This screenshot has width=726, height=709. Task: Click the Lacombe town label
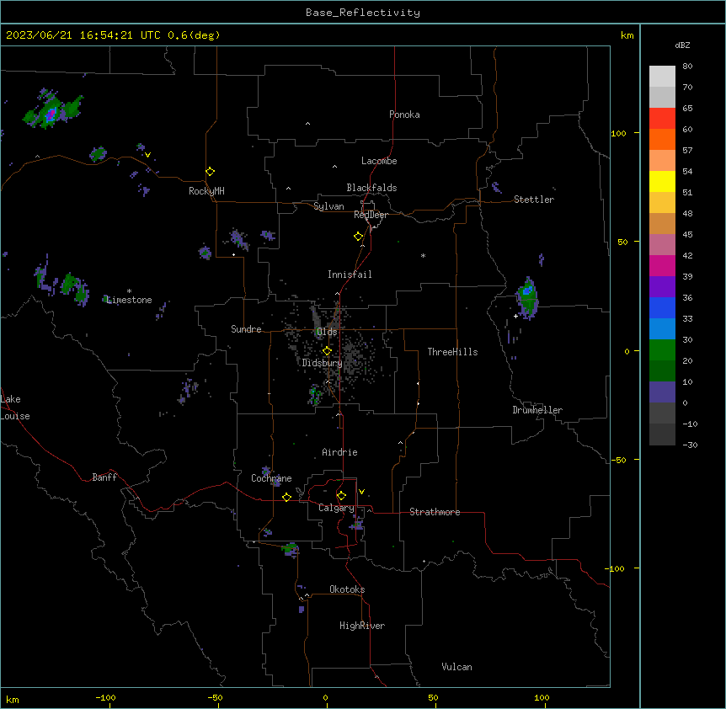pyautogui.click(x=379, y=161)
